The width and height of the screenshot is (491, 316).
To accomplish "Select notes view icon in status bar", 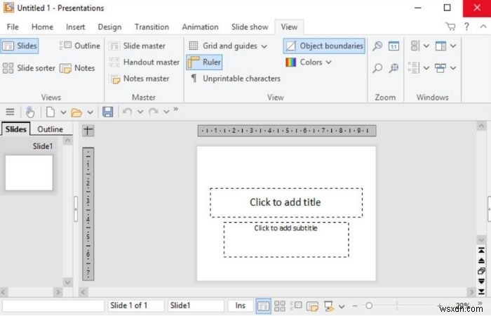I will point(312,305).
